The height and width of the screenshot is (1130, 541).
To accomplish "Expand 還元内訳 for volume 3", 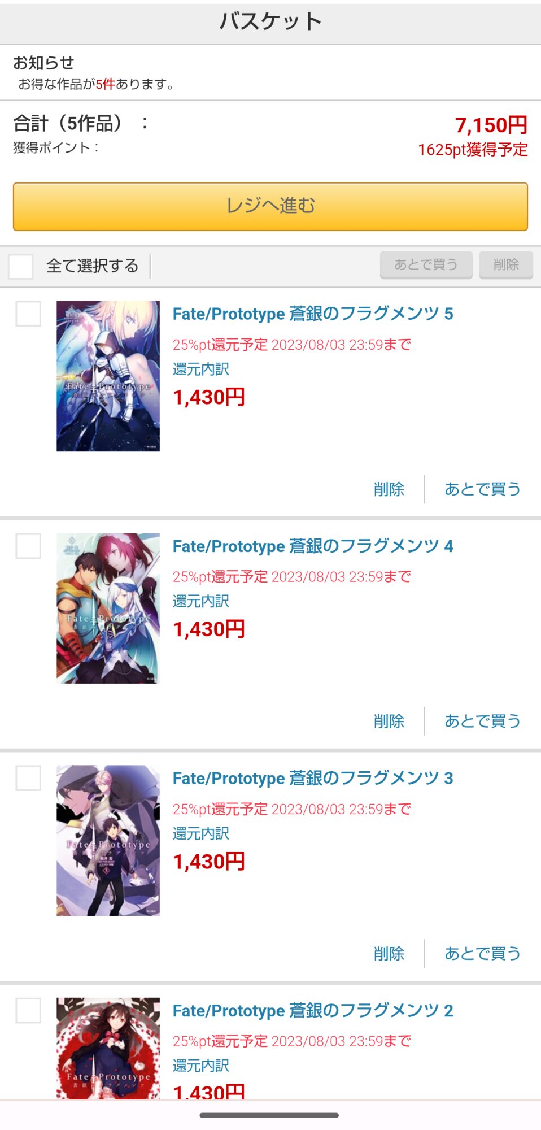I will tap(201, 833).
